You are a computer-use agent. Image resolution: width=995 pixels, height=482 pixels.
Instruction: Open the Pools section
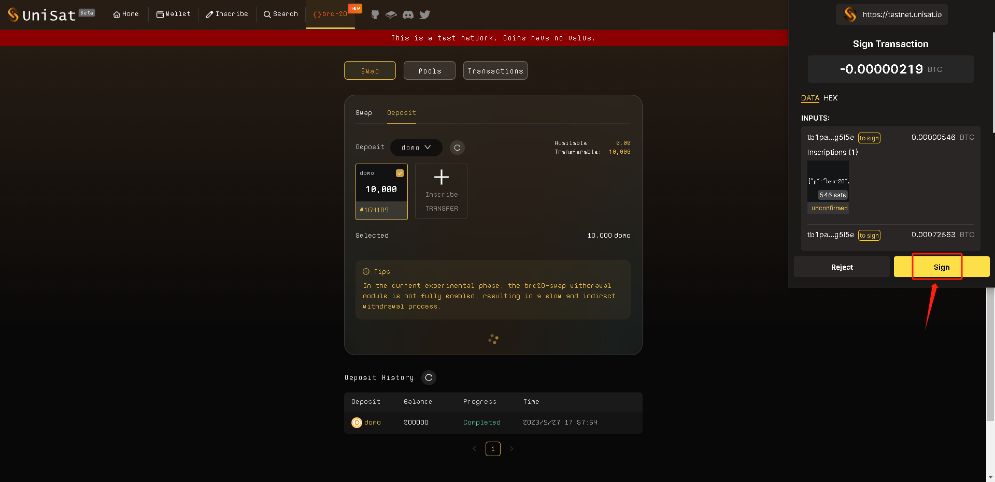pos(430,71)
